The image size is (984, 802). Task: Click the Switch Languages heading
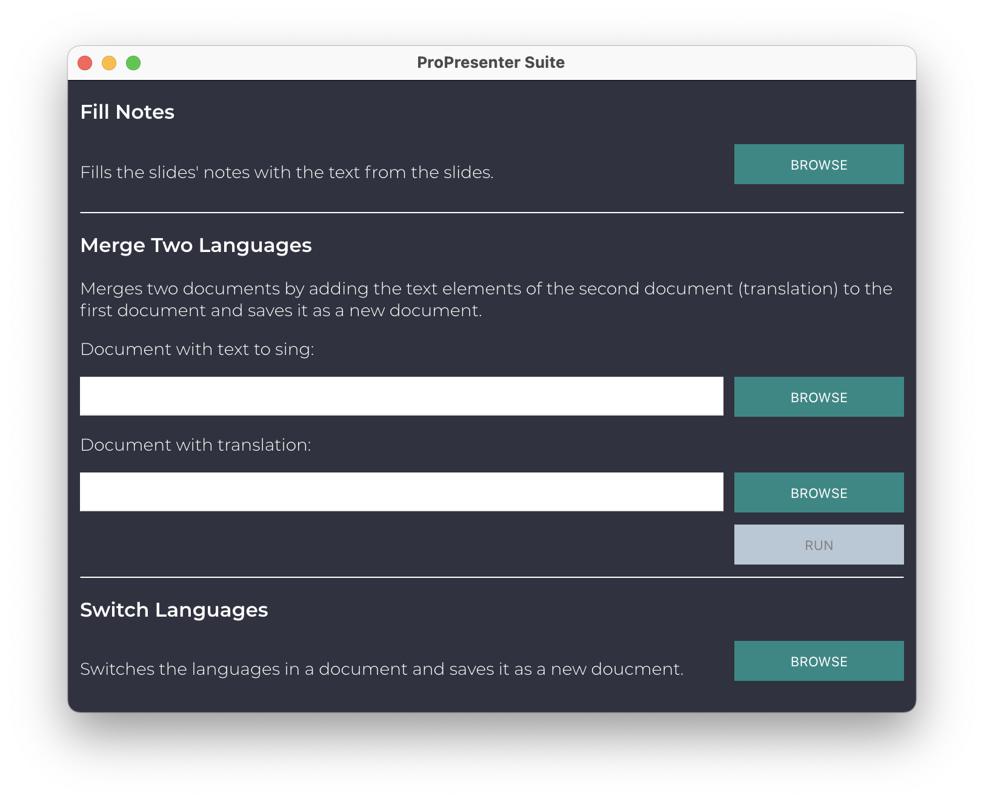tap(174, 610)
